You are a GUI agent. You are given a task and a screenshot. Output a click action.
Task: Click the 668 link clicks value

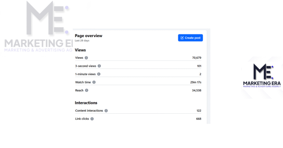coord(198,119)
